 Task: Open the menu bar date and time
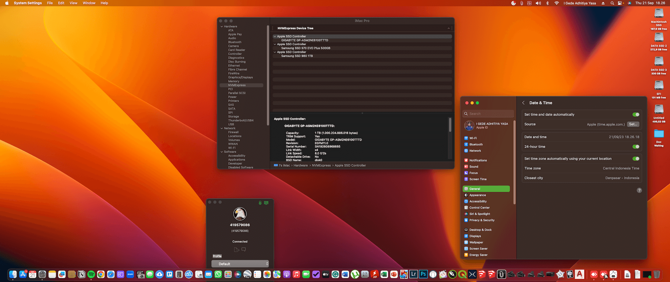click(650, 3)
